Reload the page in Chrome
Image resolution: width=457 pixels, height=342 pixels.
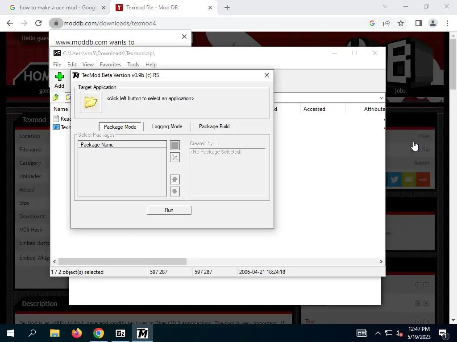click(38, 23)
